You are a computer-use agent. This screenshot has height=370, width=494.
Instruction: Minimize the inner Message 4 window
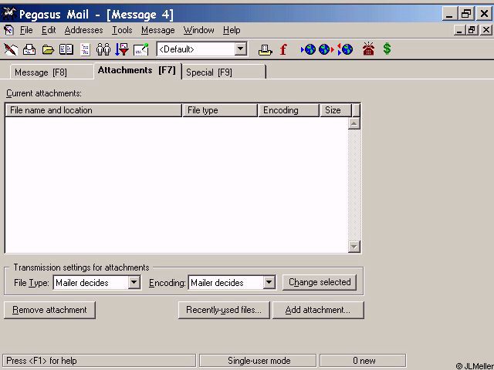coord(460,30)
